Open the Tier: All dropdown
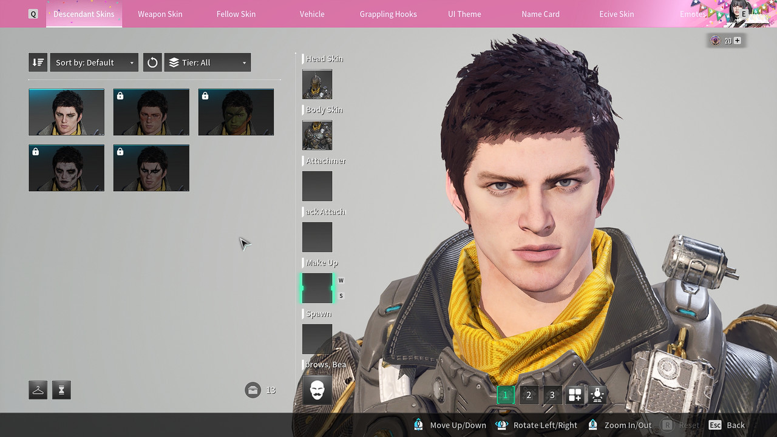The width and height of the screenshot is (777, 437). tap(208, 63)
